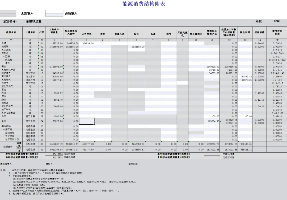Click the total value 5922395.85
The width and height of the screenshot is (287, 200).
(56, 150)
